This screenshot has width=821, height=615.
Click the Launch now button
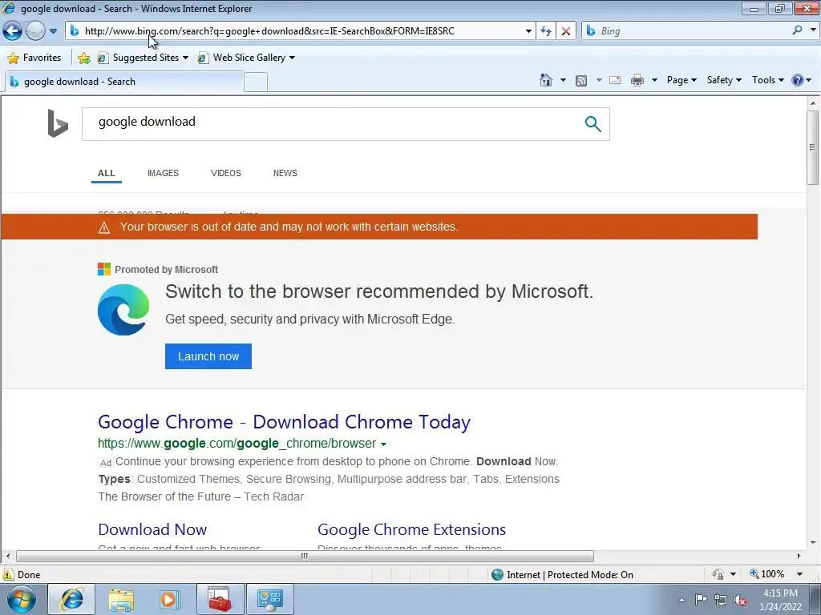(x=208, y=356)
